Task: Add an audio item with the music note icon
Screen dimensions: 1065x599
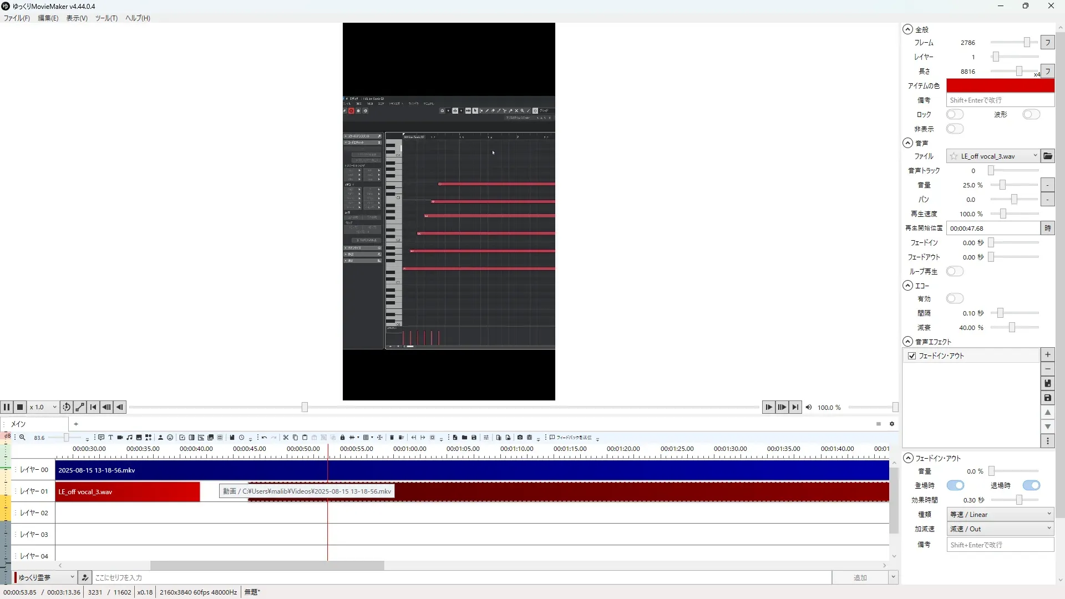Action: click(x=129, y=438)
